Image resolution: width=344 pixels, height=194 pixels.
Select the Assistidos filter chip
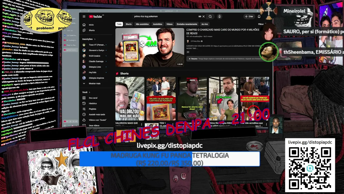157,24
